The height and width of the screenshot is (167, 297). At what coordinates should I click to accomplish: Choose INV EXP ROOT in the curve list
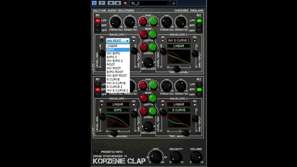coord(117,76)
